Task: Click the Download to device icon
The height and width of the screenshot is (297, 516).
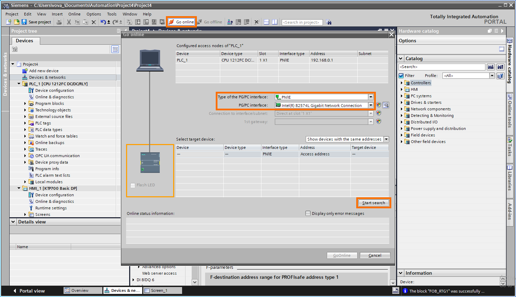Action: point(138,22)
